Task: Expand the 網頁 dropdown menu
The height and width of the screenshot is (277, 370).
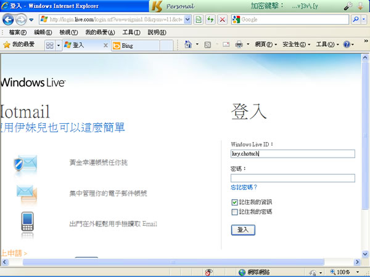Action: coord(265,45)
